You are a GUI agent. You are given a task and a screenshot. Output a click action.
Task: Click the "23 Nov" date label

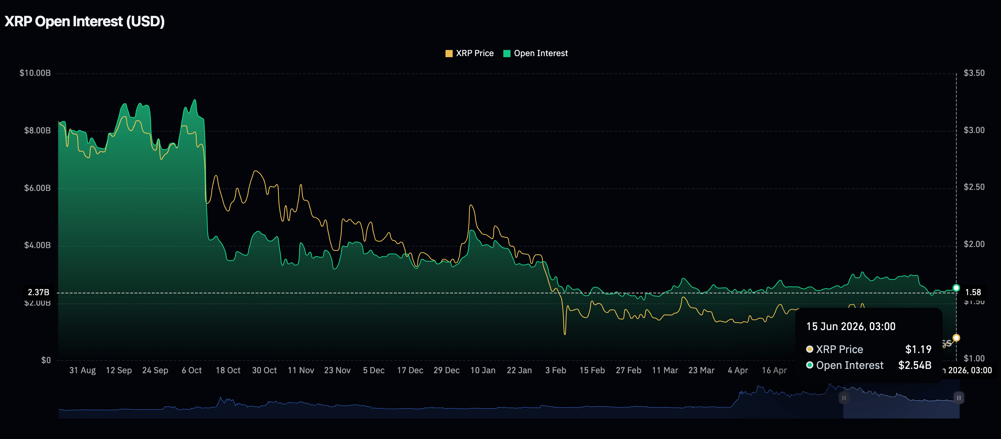point(337,370)
